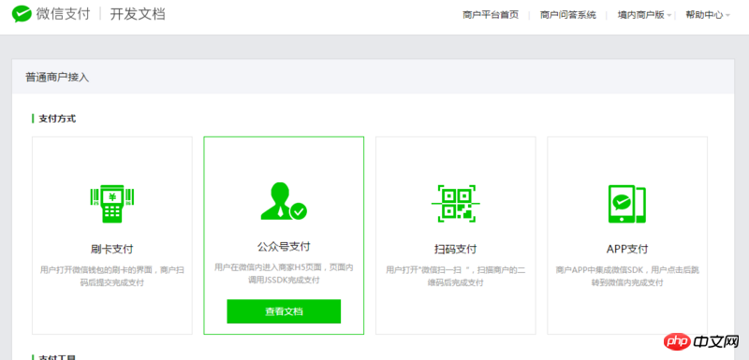Click the 支付方式 subsection heading

pyautogui.click(x=57, y=119)
